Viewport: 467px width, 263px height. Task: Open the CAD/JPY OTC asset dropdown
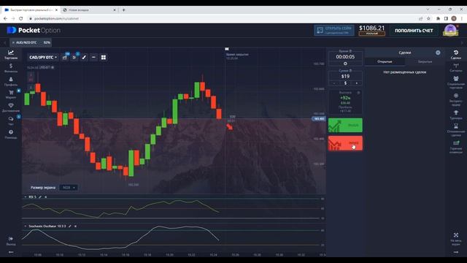pyautogui.click(x=43, y=57)
